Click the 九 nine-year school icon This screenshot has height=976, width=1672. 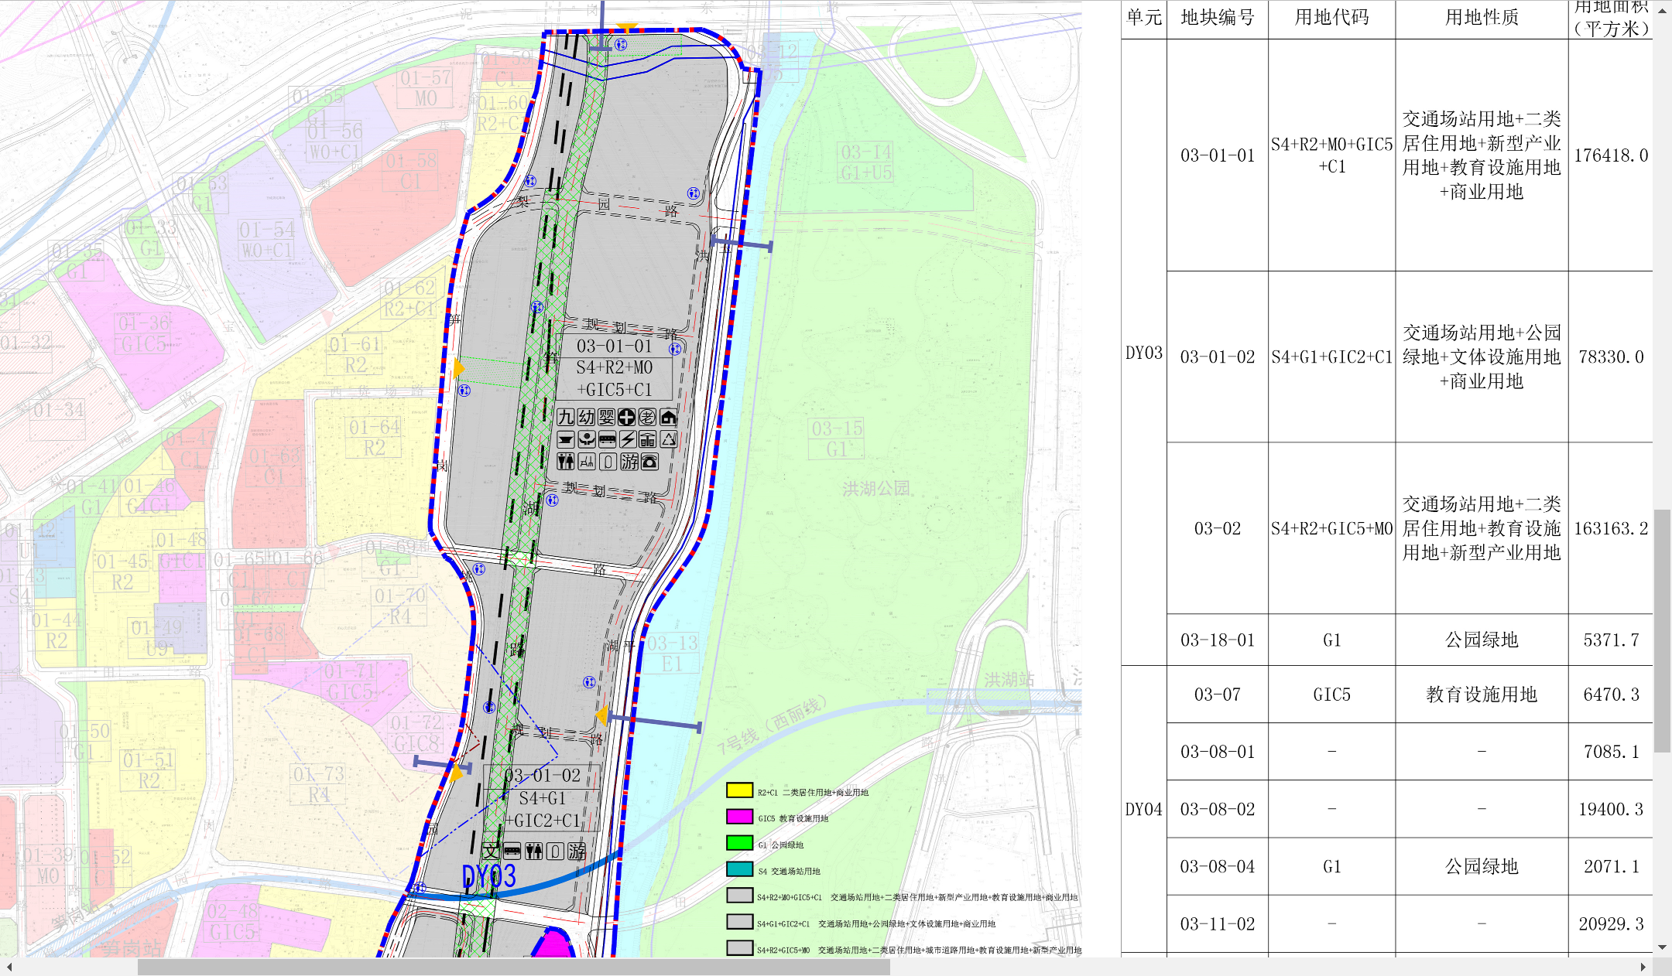click(x=566, y=417)
